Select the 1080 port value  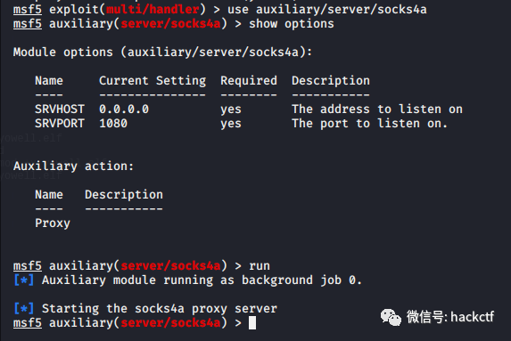click(113, 124)
